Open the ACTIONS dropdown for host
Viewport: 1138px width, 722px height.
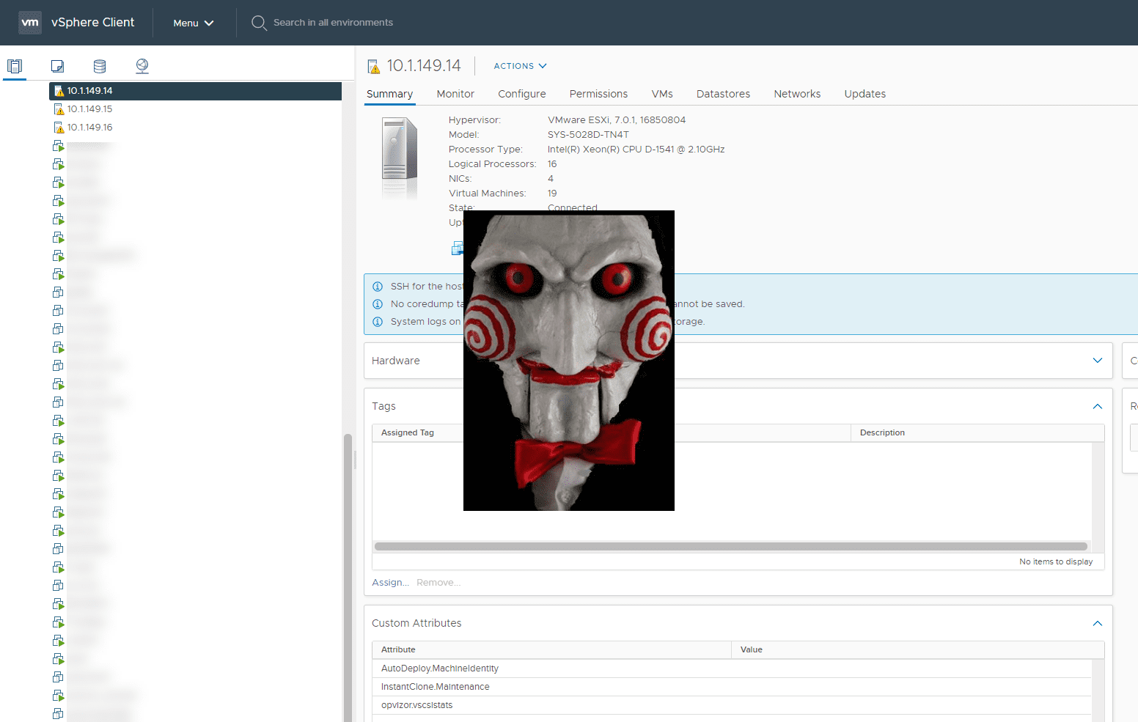tap(520, 66)
